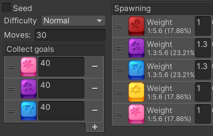Viewport: 213px width, 136px height.
Task: Remove the pink flower collect goal
Action: [x=95, y=66]
